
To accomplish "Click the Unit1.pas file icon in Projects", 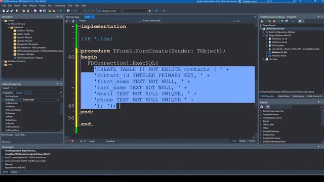I will click(x=267, y=59).
